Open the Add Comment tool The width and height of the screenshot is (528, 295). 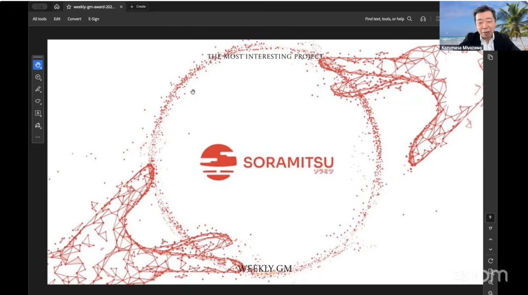pos(38,77)
